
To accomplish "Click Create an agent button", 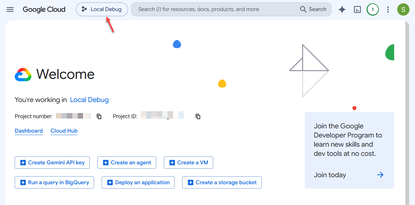I will coord(127,163).
